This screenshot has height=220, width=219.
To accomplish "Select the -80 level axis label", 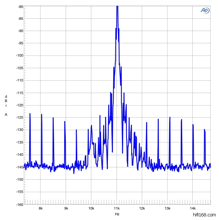I will (20, 6).
